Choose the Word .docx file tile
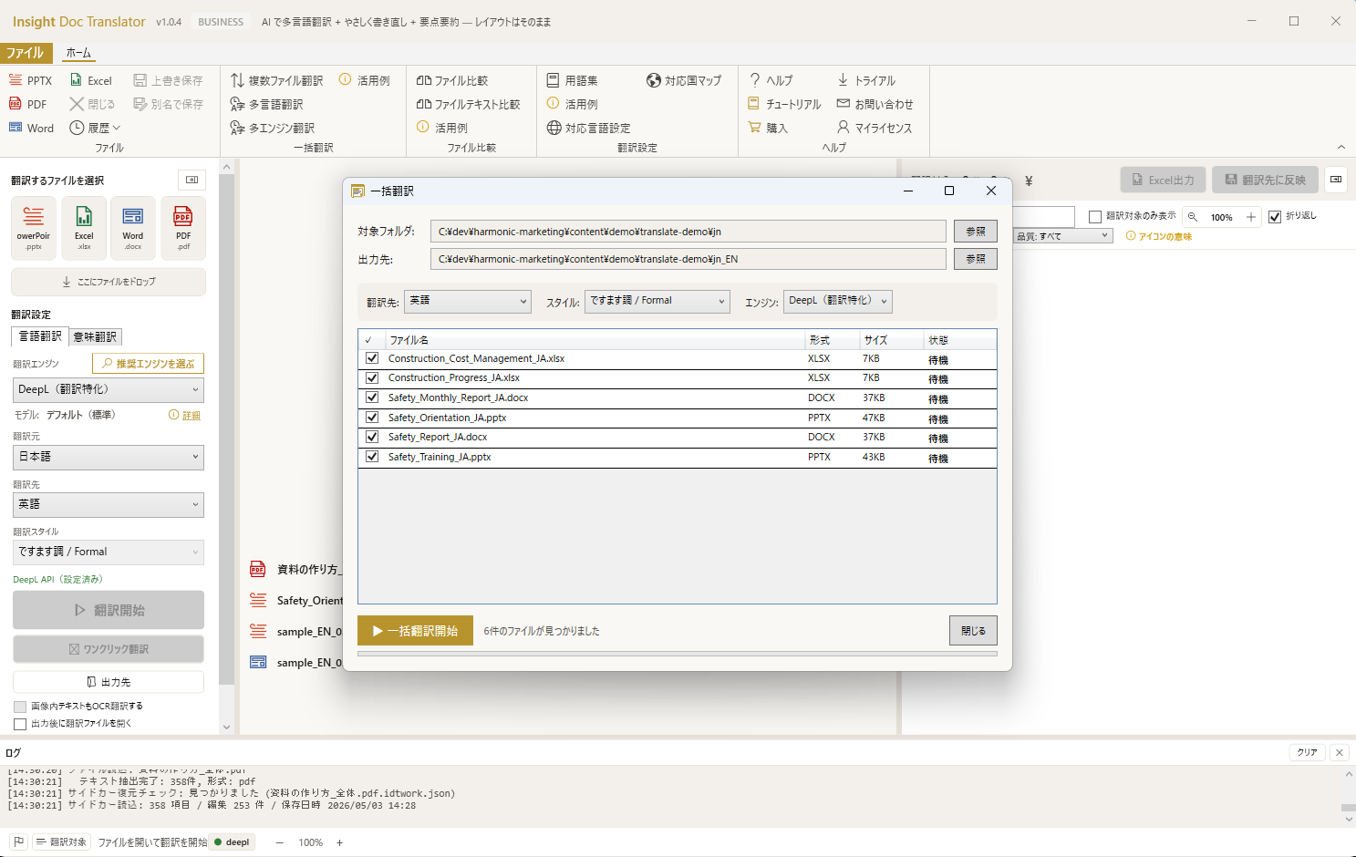Screen dimensions: 1356x857 (133, 228)
